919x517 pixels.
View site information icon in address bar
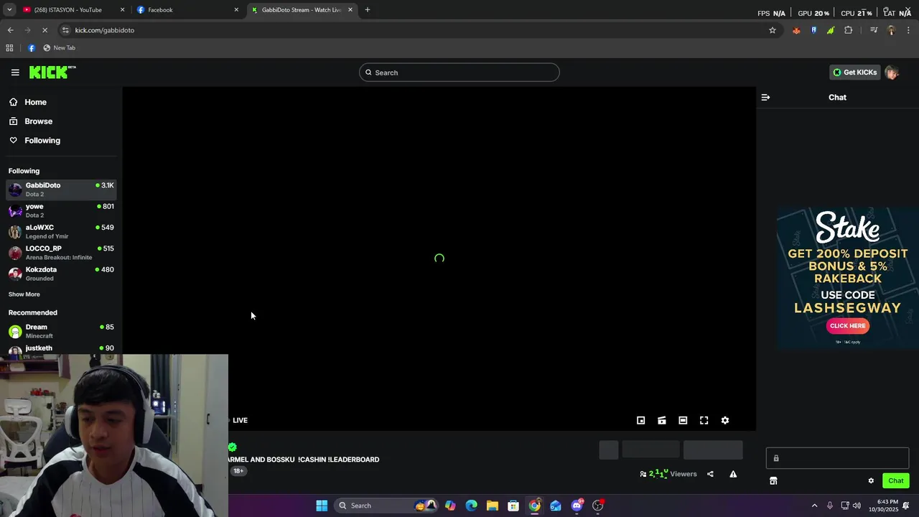pyautogui.click(x=65, y=30)
